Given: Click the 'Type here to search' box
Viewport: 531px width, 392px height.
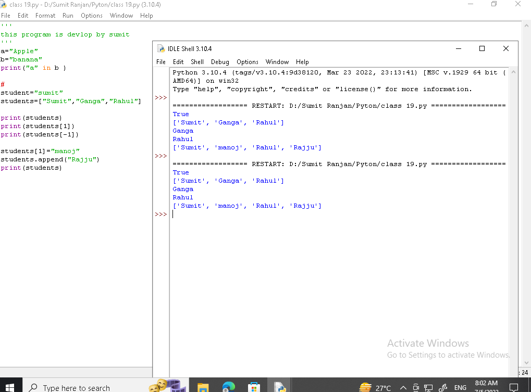Looking at the screenshot, I should (76, 387).
